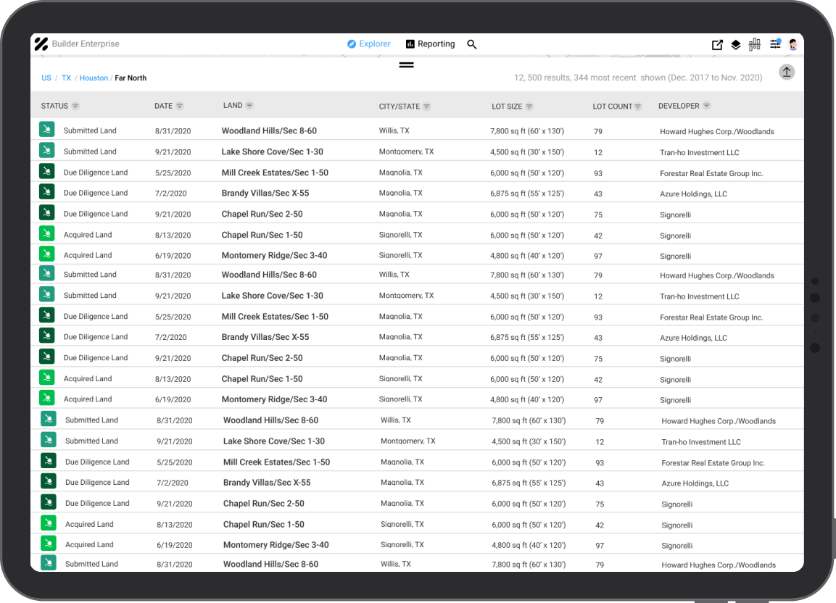This screenshot has height=603, width=836.
Task: Open the DATE column filter
Action: coord(180,106)
